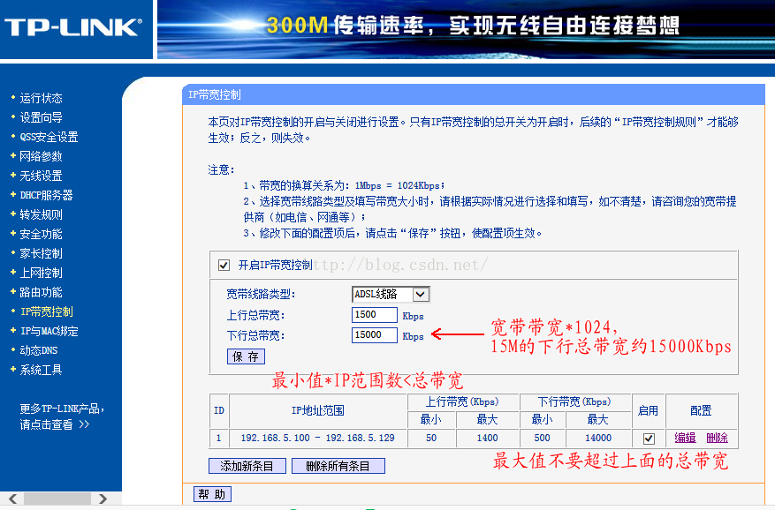Click 添加新条目 button
Viewport: 775px width, 510px height.
click(247, 466)
